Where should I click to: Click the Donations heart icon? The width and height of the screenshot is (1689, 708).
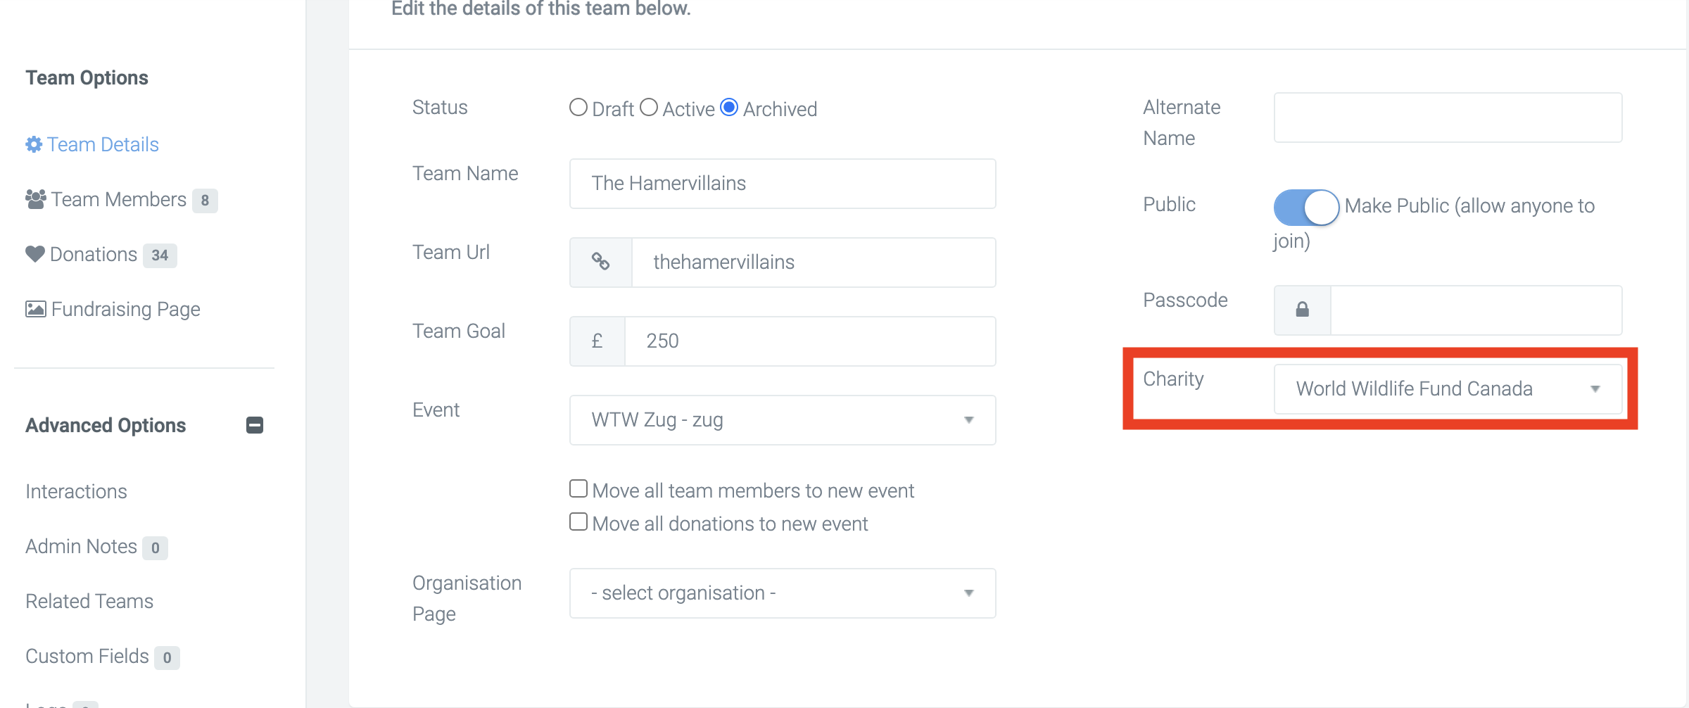[35, 254]
